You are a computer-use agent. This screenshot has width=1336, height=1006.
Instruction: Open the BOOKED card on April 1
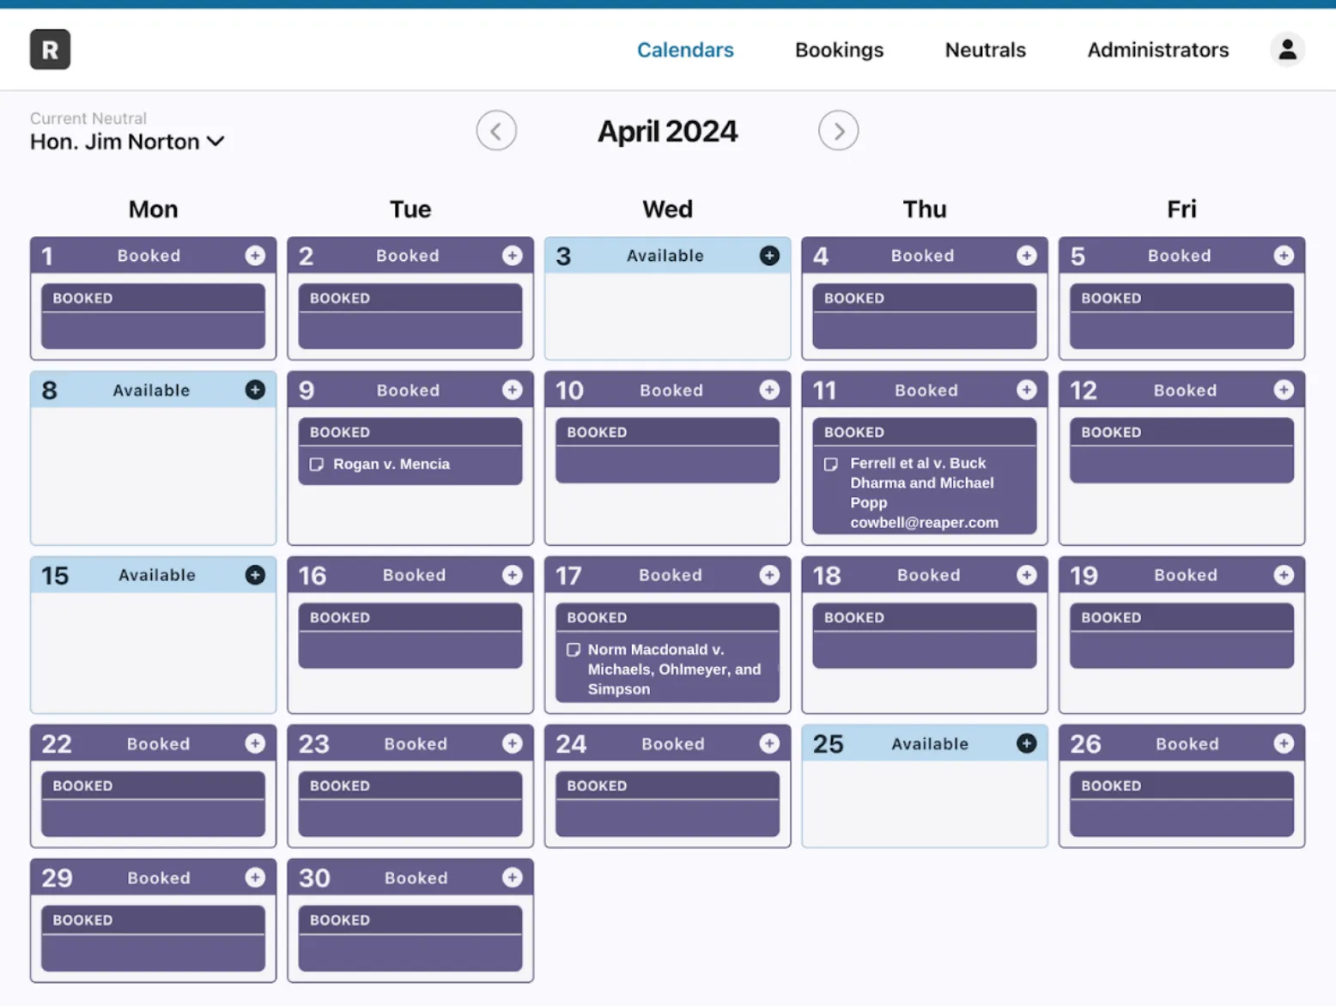[x=153, y=316]
